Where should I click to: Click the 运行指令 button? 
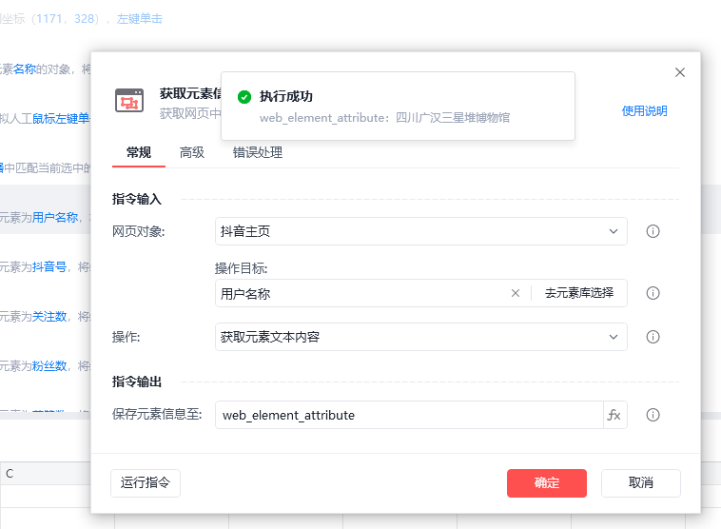[146, 483]
